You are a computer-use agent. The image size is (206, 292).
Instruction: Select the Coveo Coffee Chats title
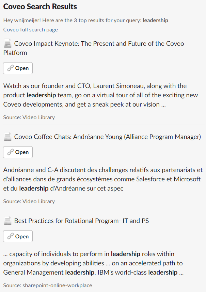pyautogui.click(x=108, y=136)
